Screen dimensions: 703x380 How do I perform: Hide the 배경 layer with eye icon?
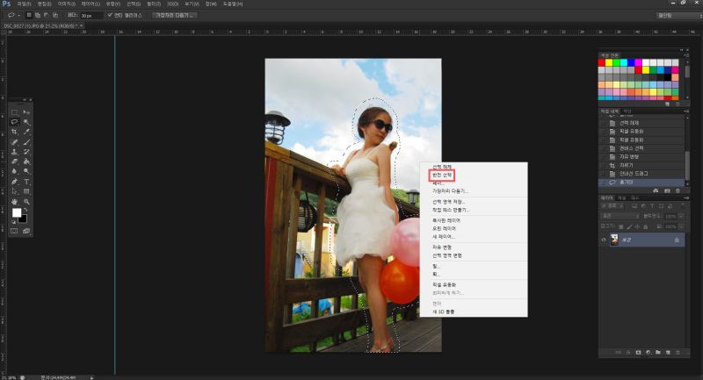[604, 240]
